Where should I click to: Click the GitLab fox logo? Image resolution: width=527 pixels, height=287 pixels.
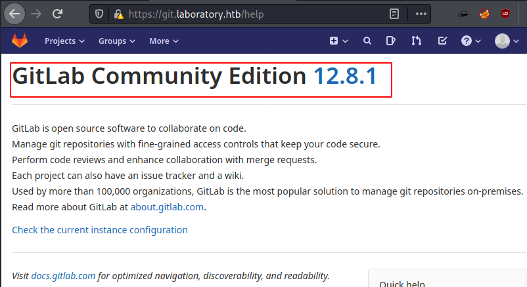click(x=20, y=41)
